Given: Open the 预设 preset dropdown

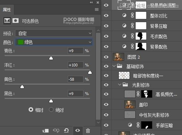Looking at the screenshot, I should [54, 33].
